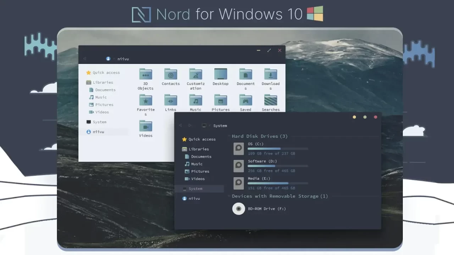Image resolution: width=454 pixels, height=255 pixels.
Task: Select the BD-ROM Drive (F:) disc
Action: point(259,209)
